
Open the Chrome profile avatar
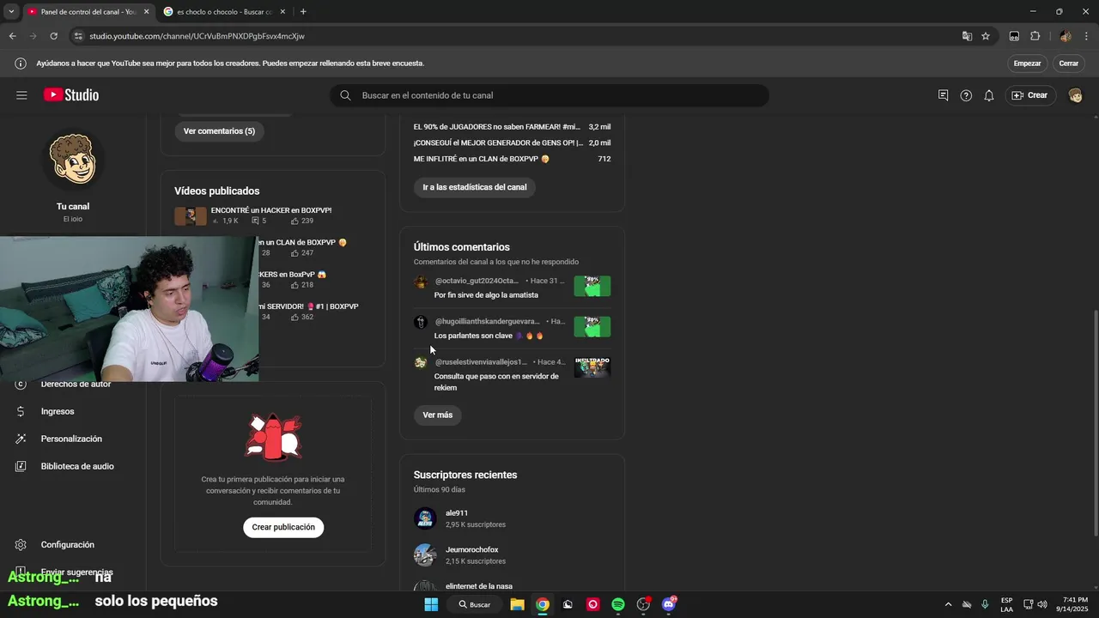coord(1065,36)
